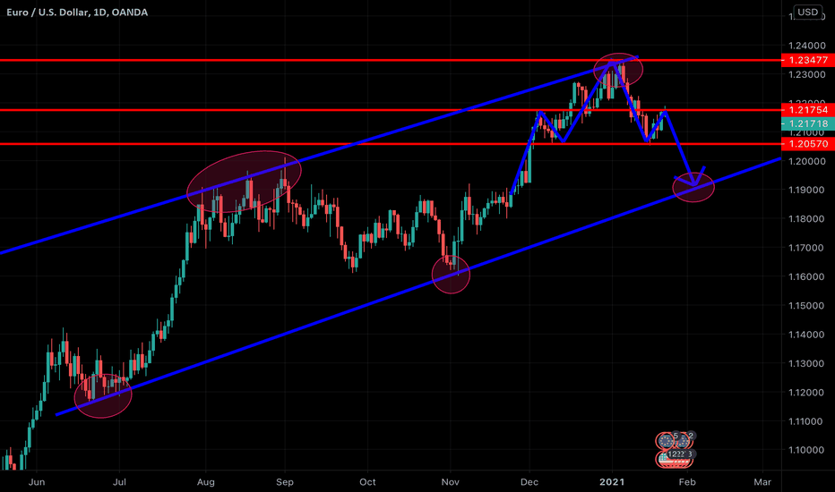The height and width of the screenshot is (492, 835).
Task: Click the 1.18000 price axis tick
Action: point(807,218)
